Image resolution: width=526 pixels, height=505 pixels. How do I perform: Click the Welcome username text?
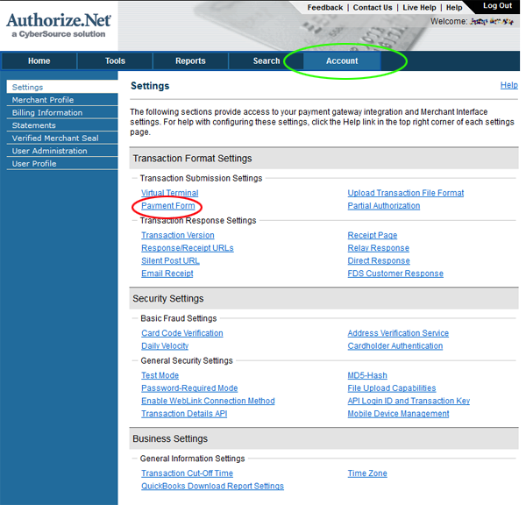(492, 21)
